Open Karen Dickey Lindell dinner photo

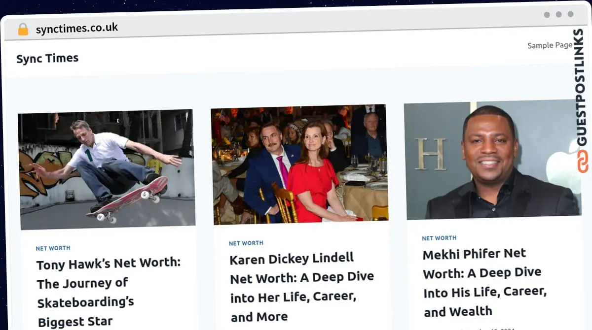click(299, 165)
